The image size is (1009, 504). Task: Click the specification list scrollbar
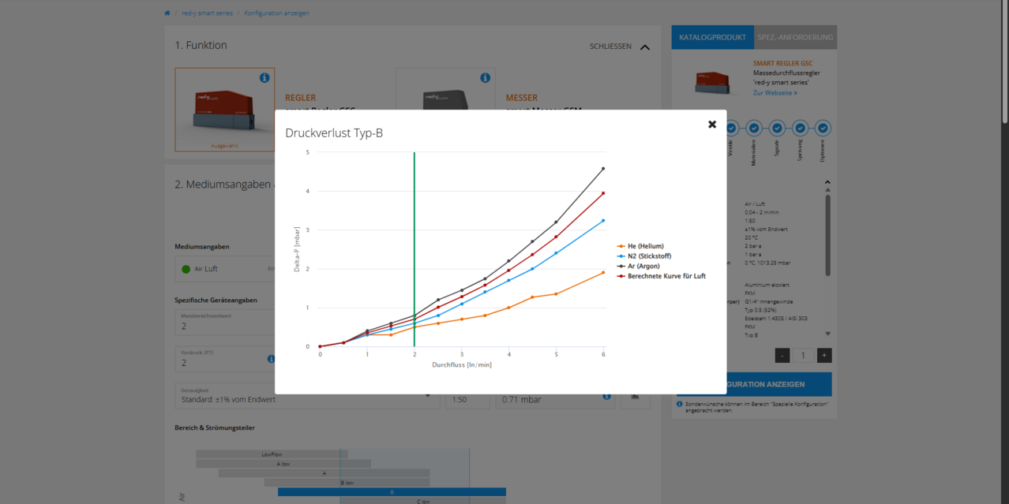tap(827, 235)
